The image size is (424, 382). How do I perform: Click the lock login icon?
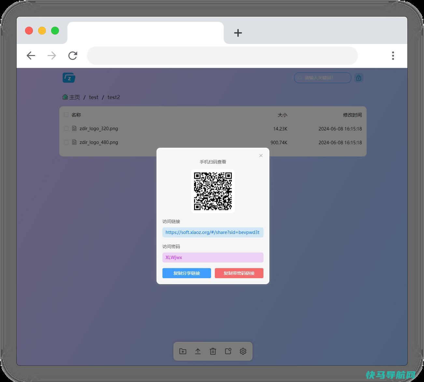(359, 78)
